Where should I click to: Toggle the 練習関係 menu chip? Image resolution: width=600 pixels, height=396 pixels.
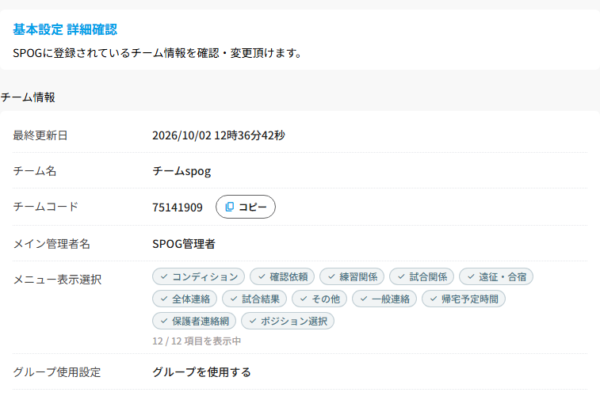tap(352, 276)
